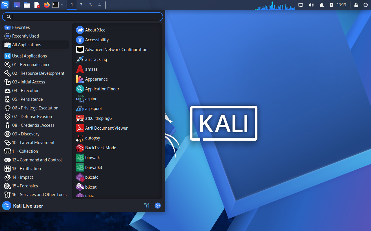Viewport: 371px width, 231px height.
Task: Switch to workspace 3
Action: pos(90,5)
